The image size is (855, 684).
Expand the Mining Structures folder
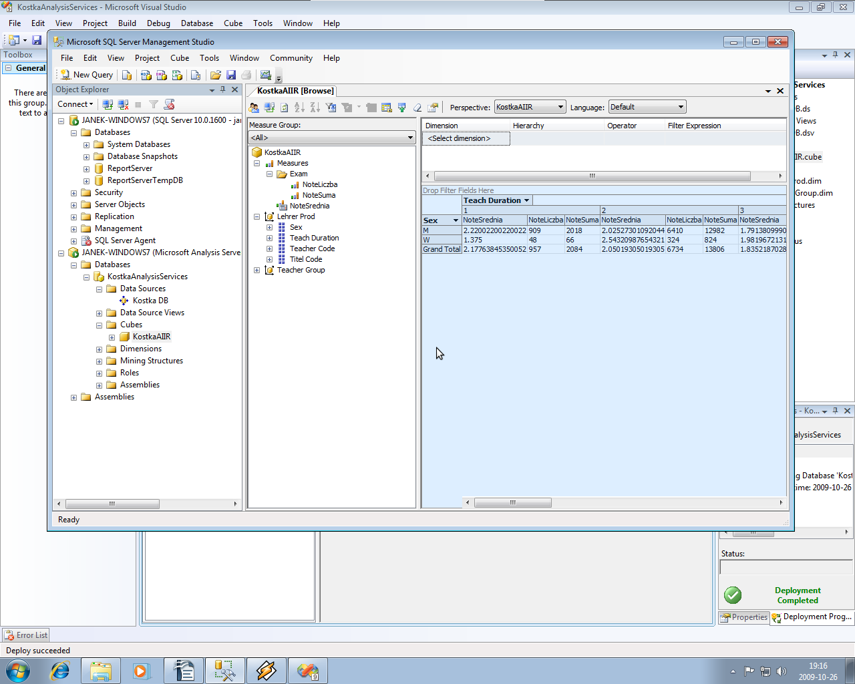[x=99, y=361]
